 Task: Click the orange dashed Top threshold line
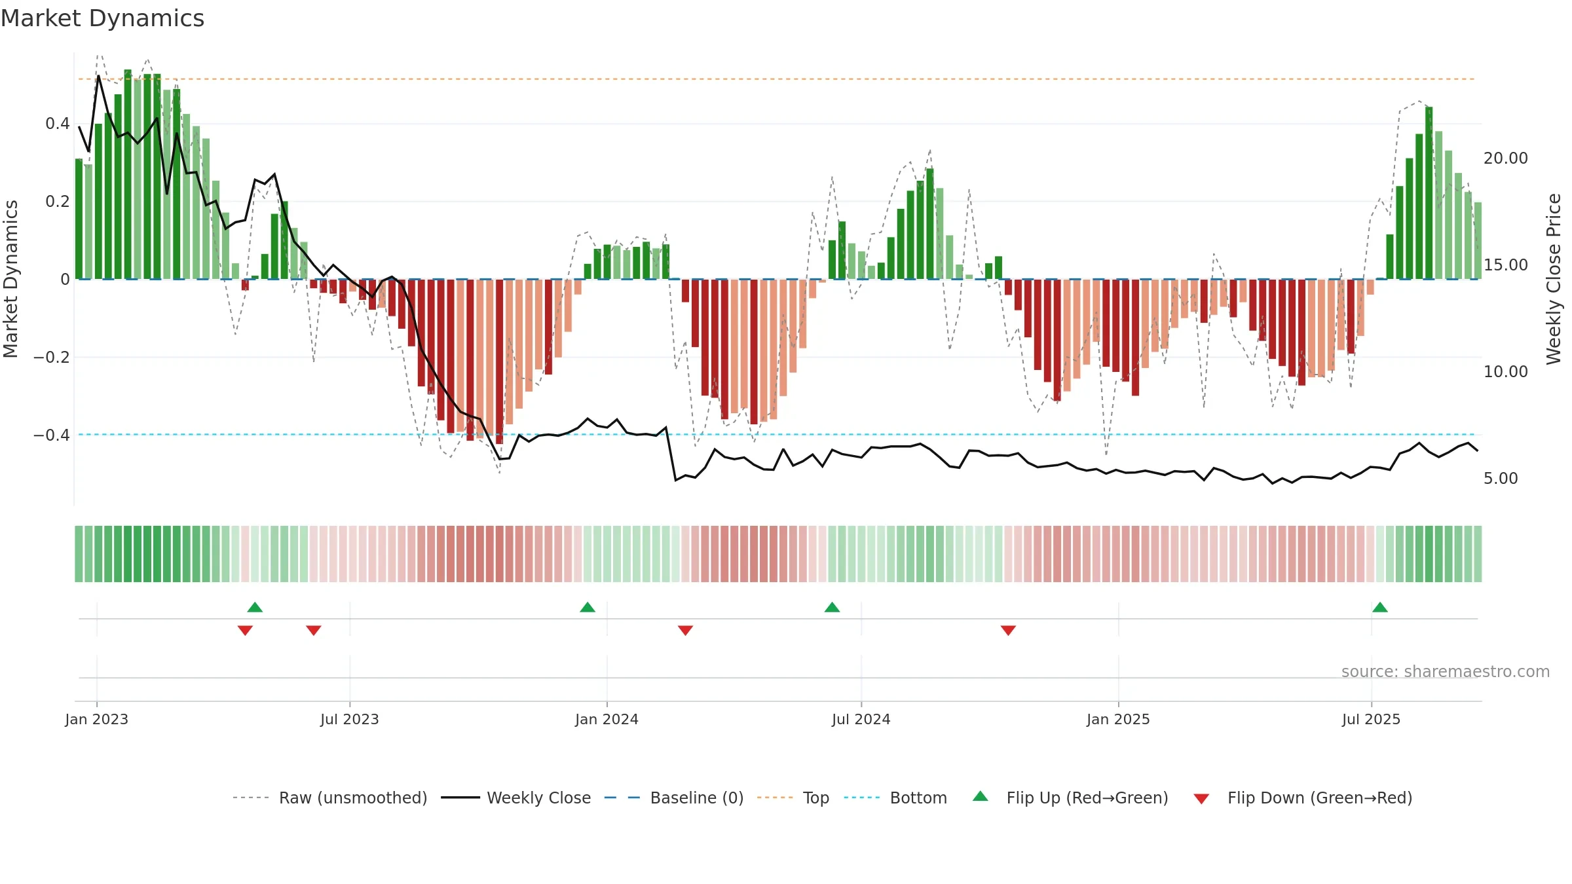point(777,79)
